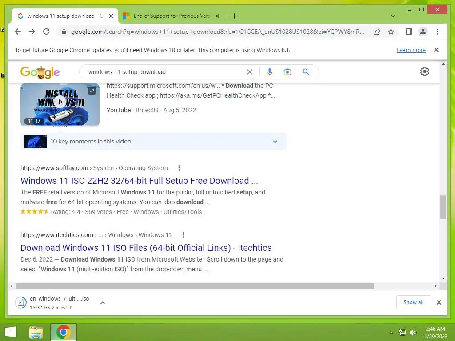
Task: Open network status tray icon
Action: pyautogui.click(x=403, y=333)
